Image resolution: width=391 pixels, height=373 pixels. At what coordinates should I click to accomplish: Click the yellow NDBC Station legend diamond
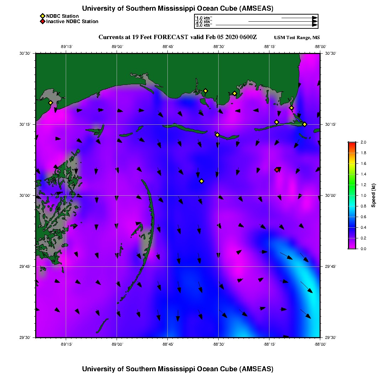click(42, 16)
